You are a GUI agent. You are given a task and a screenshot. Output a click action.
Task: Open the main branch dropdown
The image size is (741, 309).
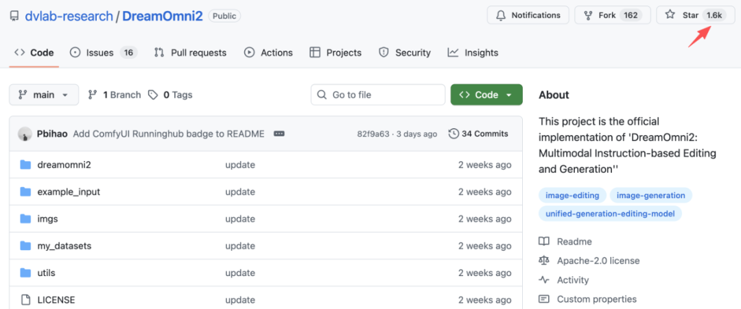pos(44,95)
